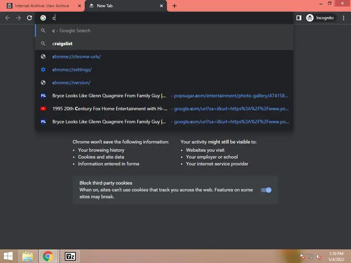This screenshot has height=263, width=351.
Task: Click the browser back arrow
Action: 8,18
